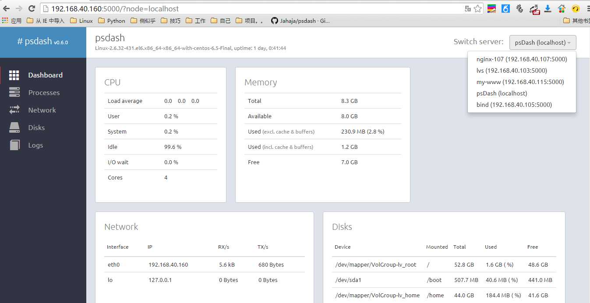
Task: Click the colorful house extension icon
Action: (562, 8)
